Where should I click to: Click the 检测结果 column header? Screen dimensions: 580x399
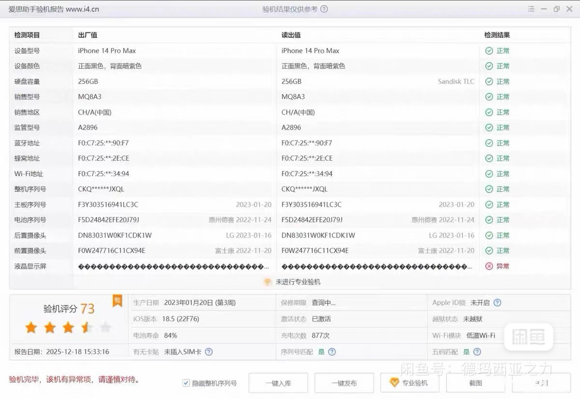[x=497, y=35]
